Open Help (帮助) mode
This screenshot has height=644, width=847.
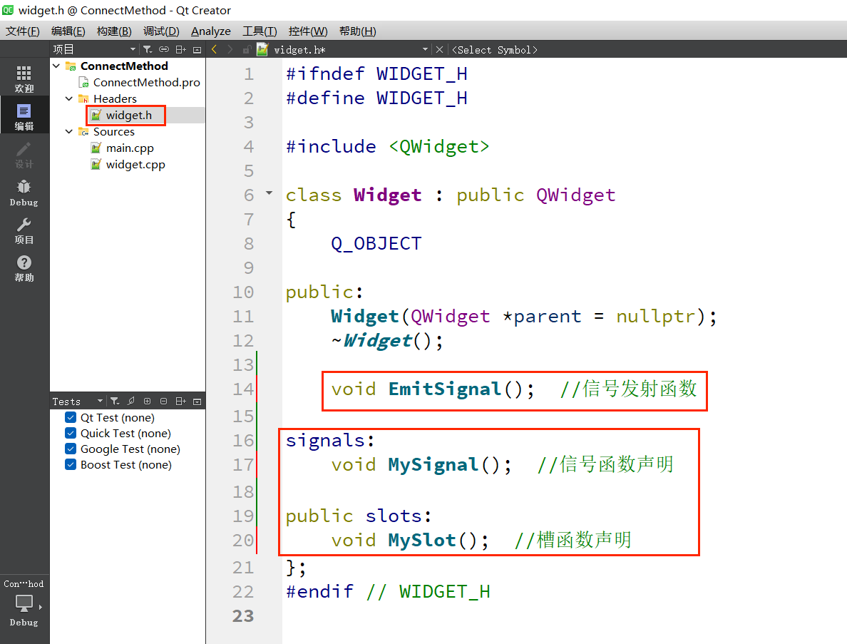[x=24, y=269]
